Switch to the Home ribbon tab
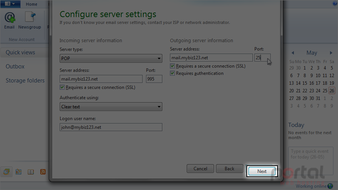The width and height of the screenshot is (338, 190). (32, 4)
